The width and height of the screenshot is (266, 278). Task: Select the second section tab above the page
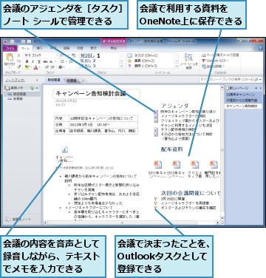click(x=72, y=81)
